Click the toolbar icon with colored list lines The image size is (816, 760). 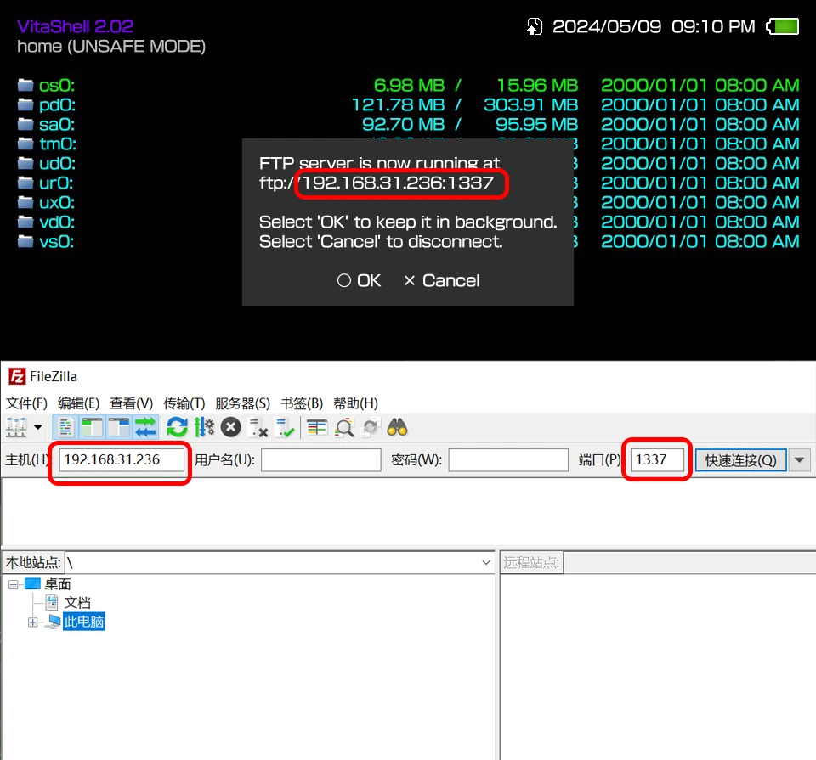317,427
